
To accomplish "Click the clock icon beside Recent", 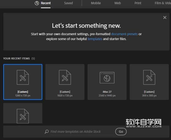I will tap(37, 3).
